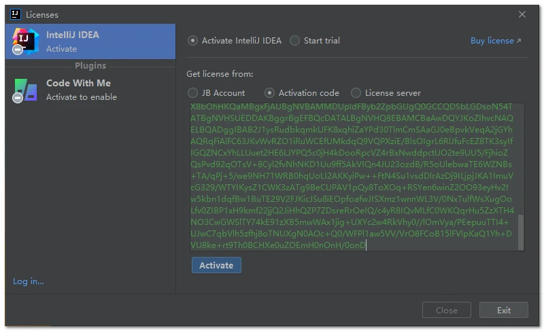This screenshot has width=544, height=331.
Task: Click the 'Get license from:' label
Action: 220,74
